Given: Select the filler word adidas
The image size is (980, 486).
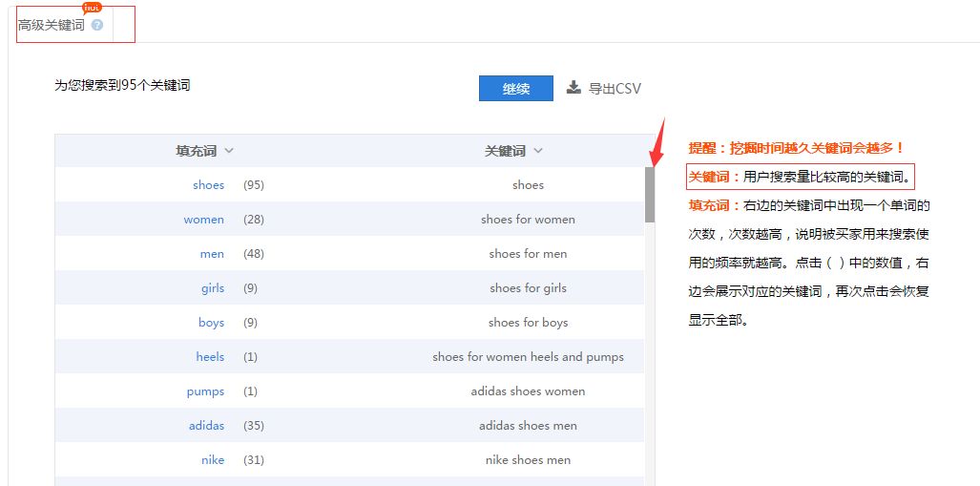Looking at the screenshot, I should 206,425.
